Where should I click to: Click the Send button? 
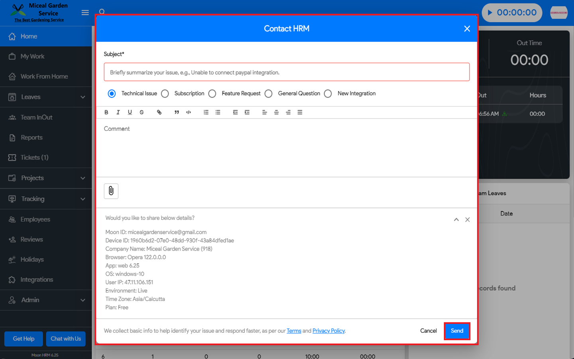click(x=457, y=331)
